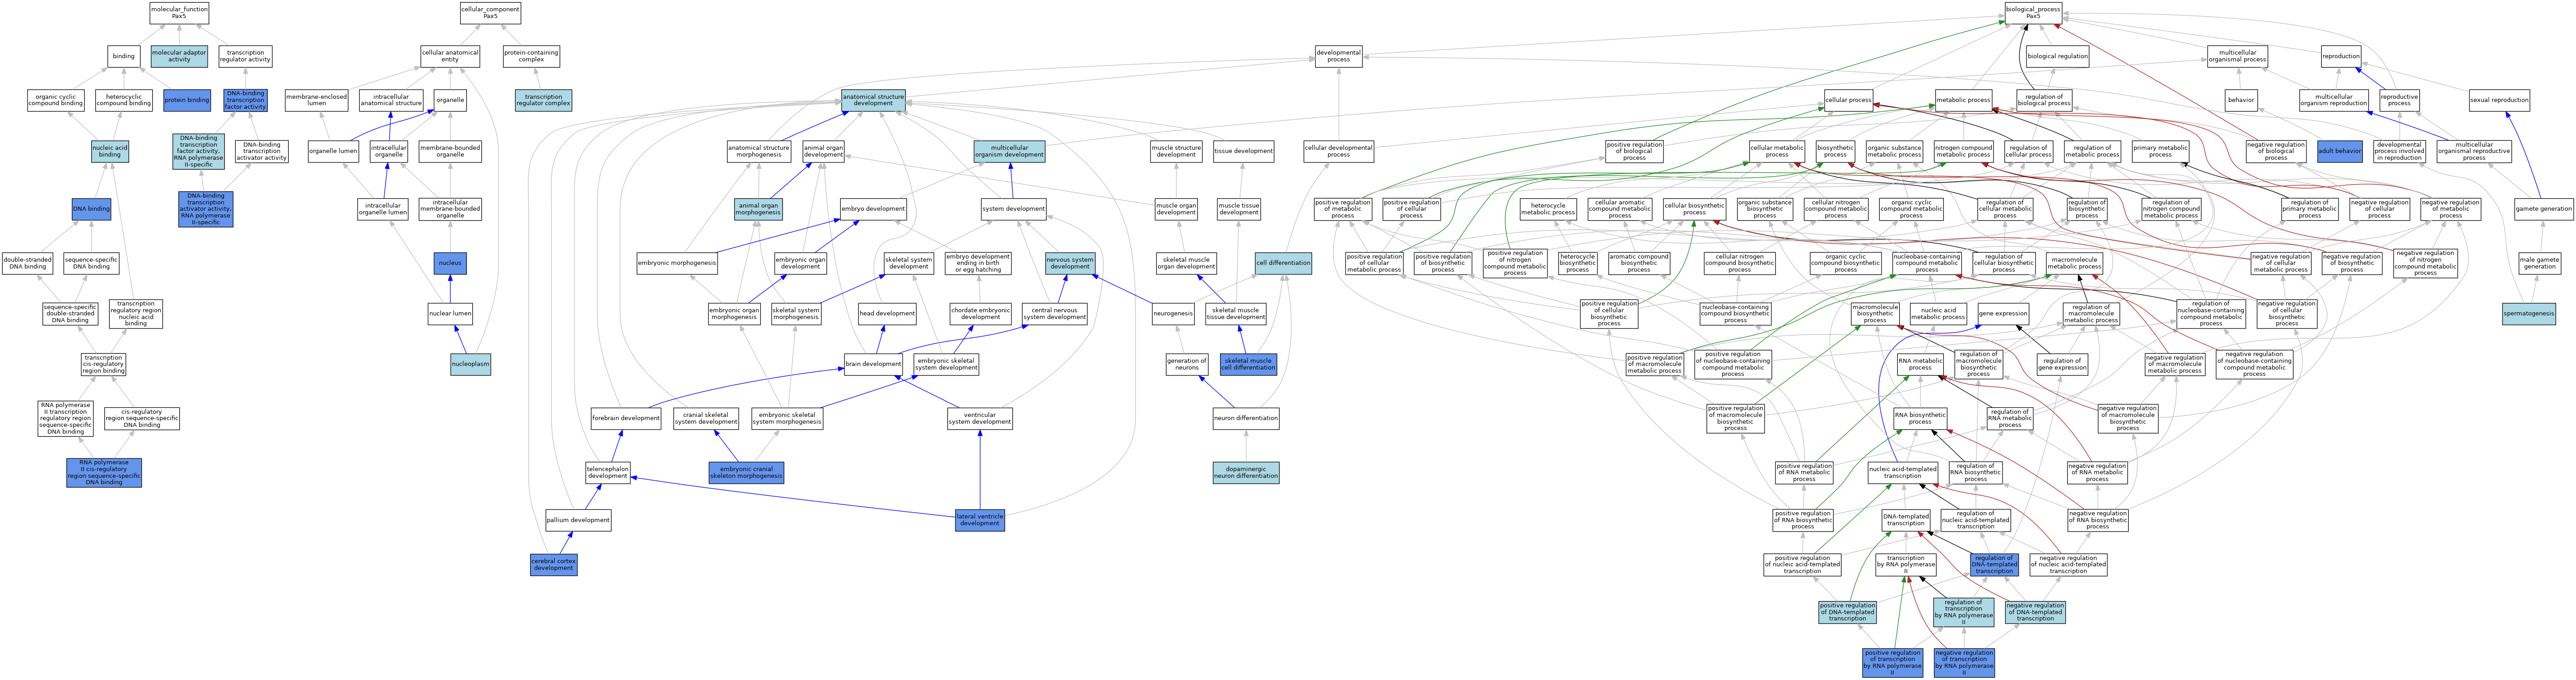Select 'negative regulation of transcription by RNA polymerase II'
2576x680 pixels.
(1964, 663)
